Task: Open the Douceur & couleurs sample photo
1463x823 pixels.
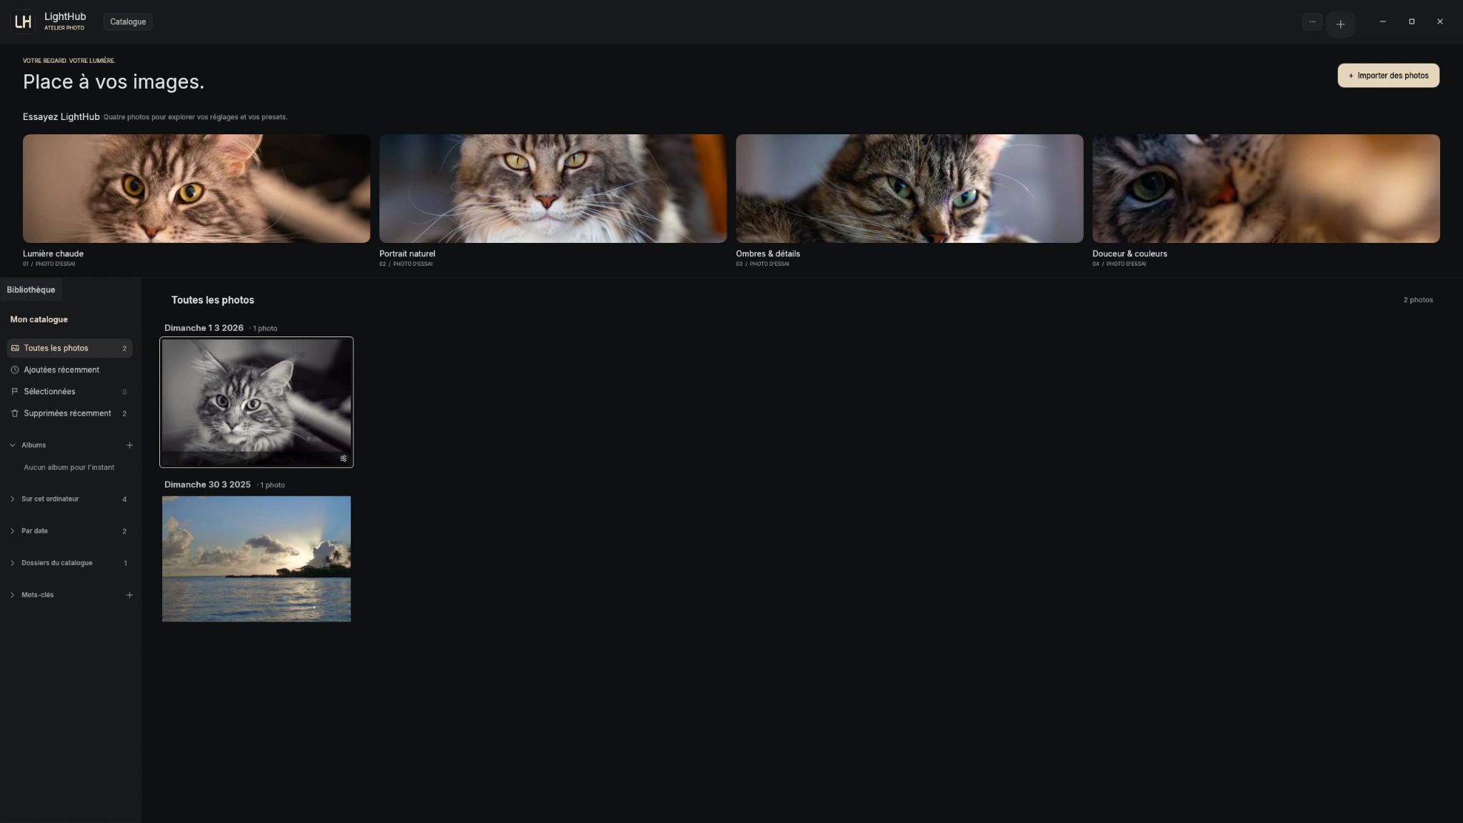Action: pyautogui.click(x=1266, y=189)
